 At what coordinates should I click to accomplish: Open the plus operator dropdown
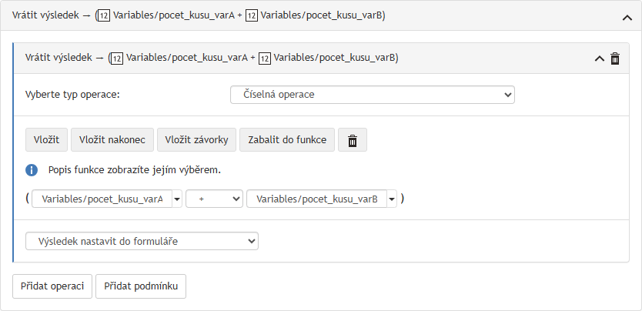214,199
